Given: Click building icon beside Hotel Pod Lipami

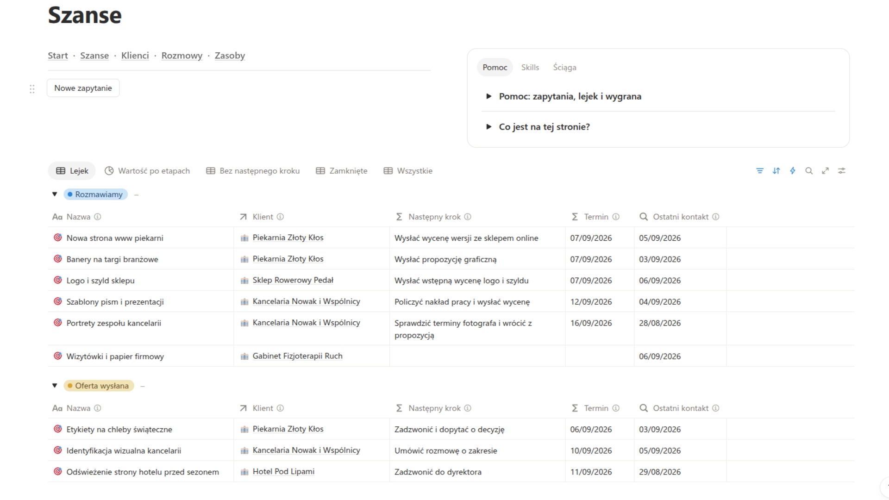Looking at the screenshot, I should click(x=244, y=472).
